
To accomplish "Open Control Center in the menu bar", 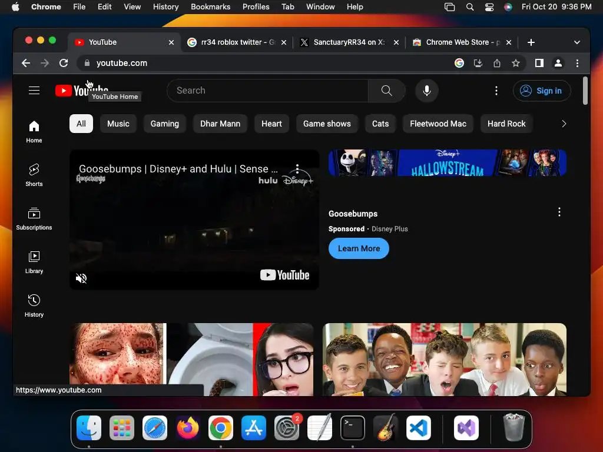I will (x=489, y=7).
